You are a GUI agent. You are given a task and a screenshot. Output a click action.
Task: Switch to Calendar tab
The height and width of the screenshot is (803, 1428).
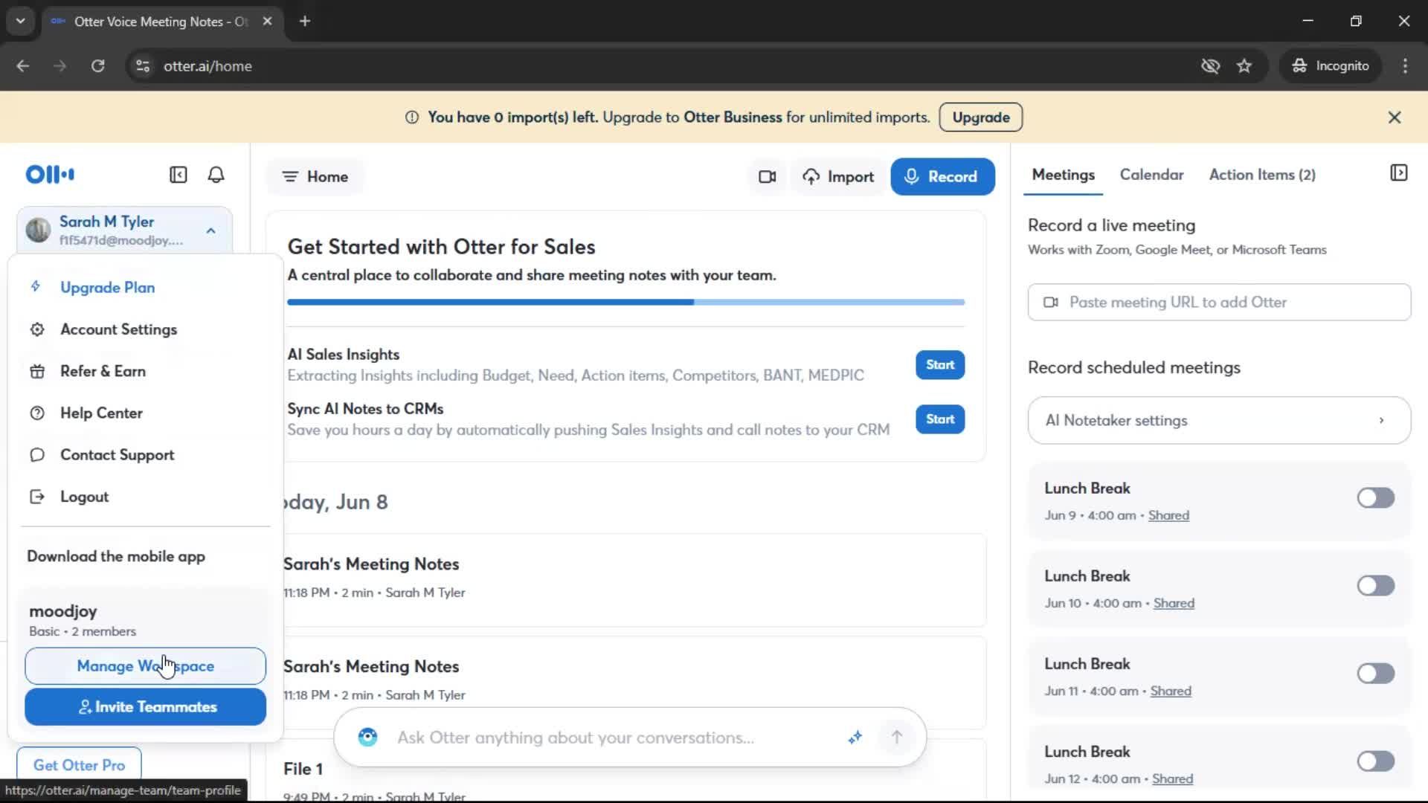point(1151,175)
